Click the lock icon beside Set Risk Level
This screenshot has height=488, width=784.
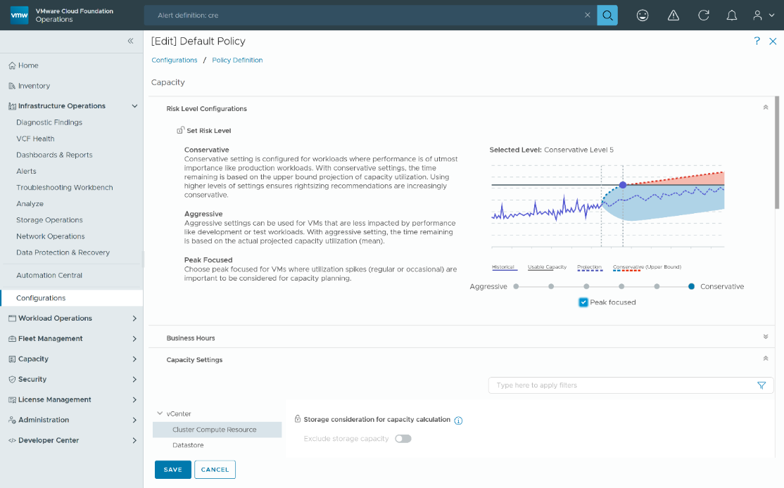180,130
